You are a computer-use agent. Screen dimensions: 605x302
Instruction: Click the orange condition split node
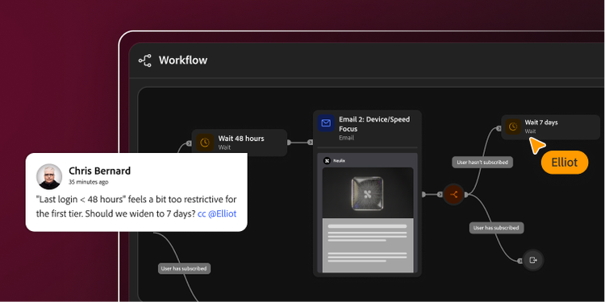[453, 195]
